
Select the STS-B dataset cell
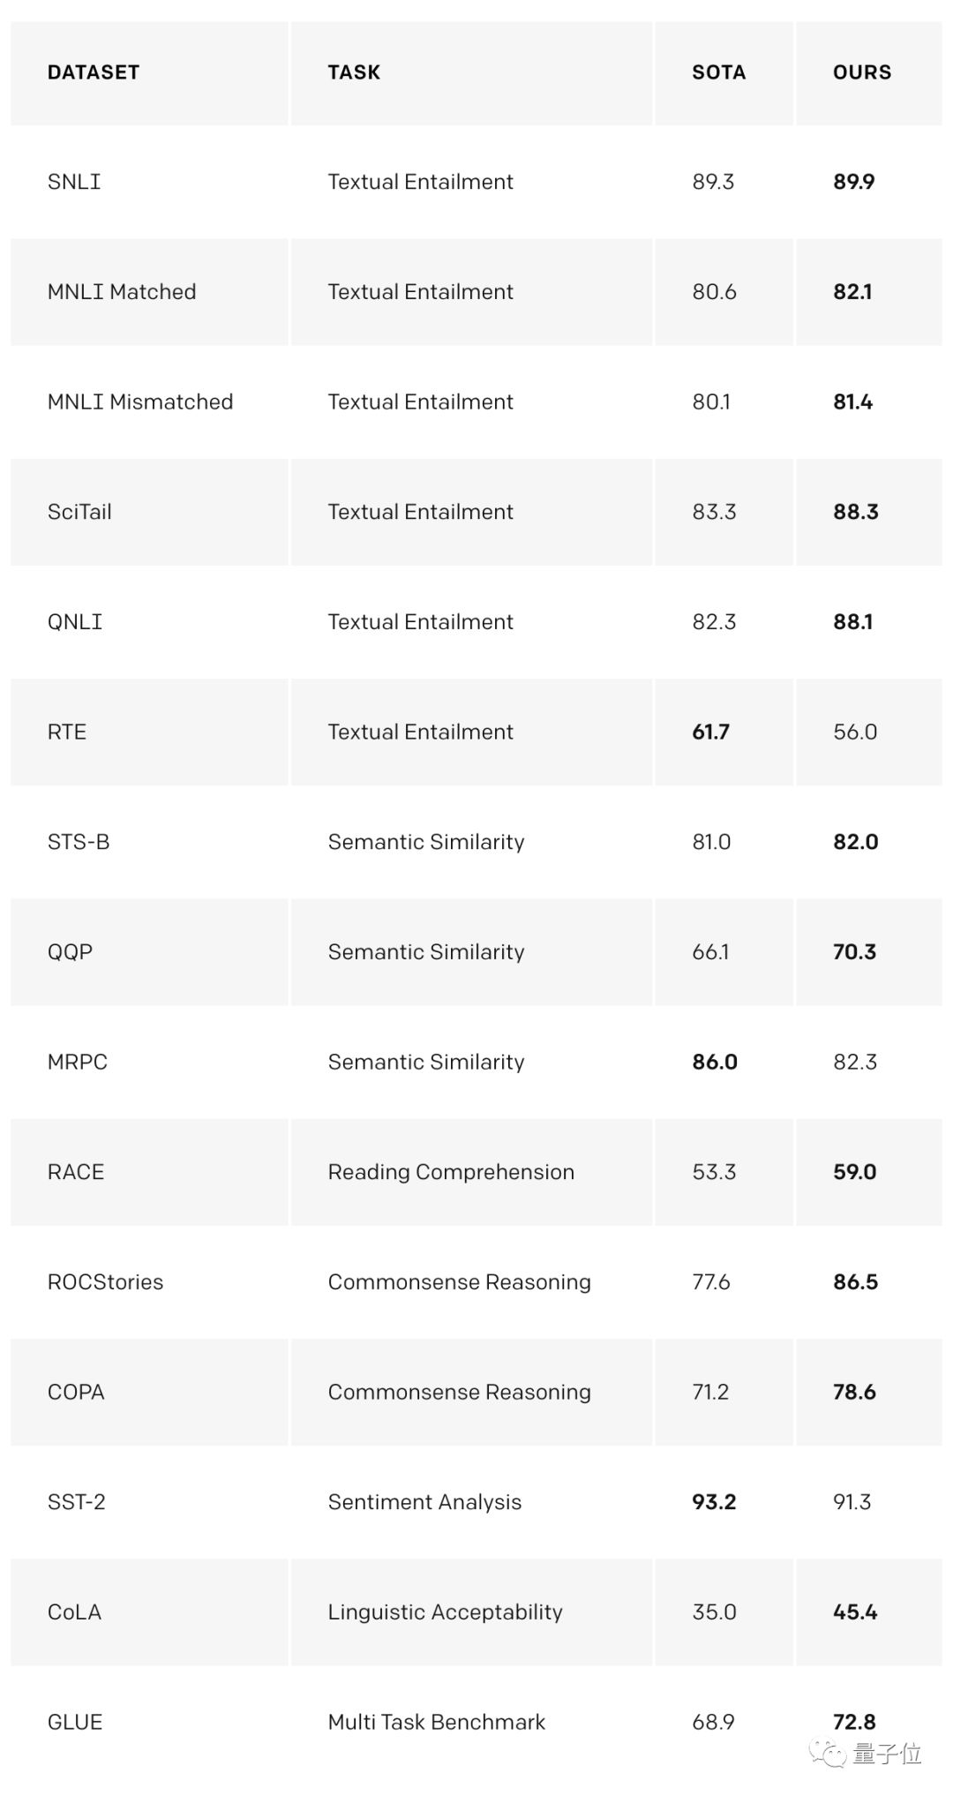click(x=79, y=842)
